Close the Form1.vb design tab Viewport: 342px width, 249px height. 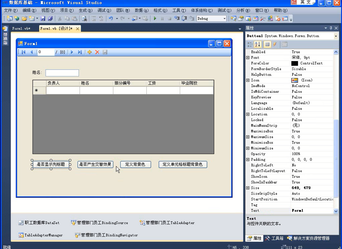pos(77,28)
